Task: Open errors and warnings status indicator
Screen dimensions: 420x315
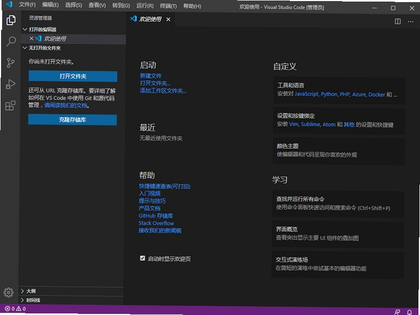Action: (15, 309)
